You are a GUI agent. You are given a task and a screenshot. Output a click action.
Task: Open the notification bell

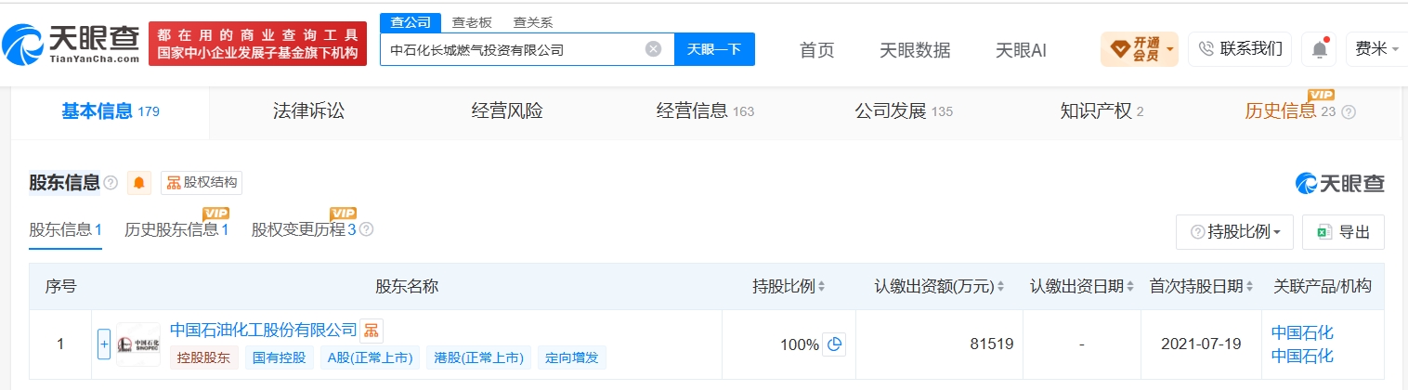click(x=1318, y=49)
